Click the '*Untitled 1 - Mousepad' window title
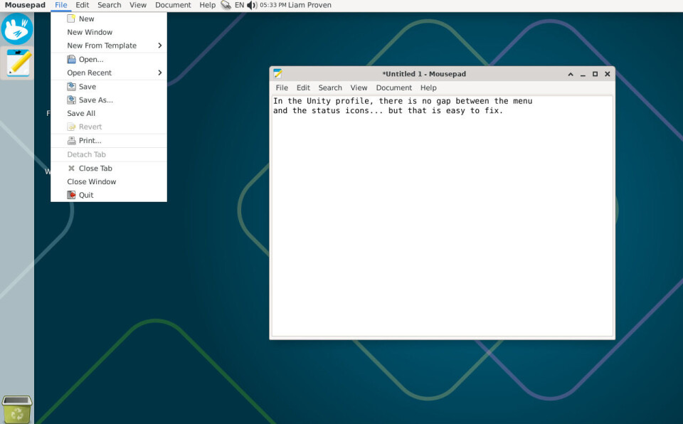The image size is (683, 424). pyautogui.click(x=424, y=74)
